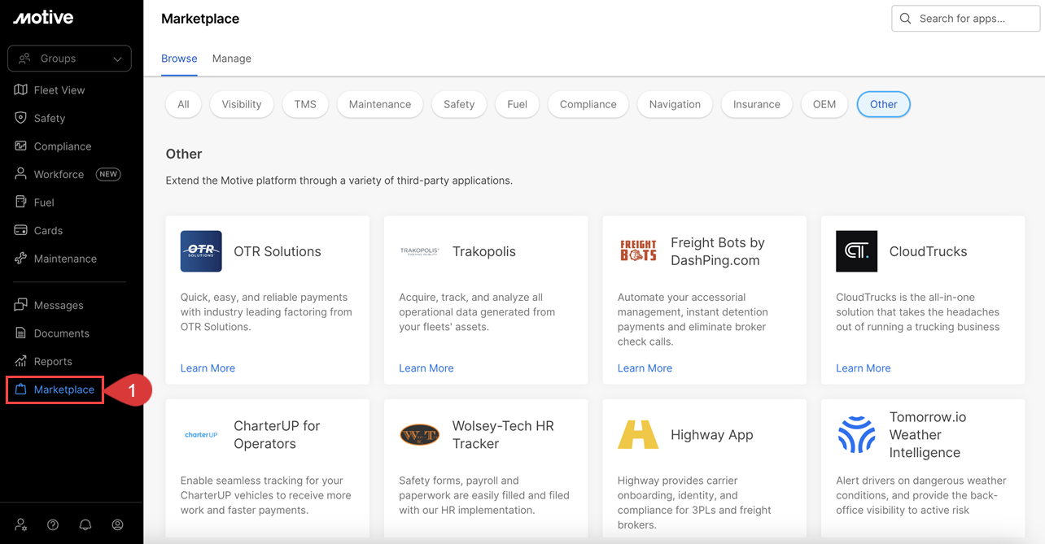The height and width of the screenshot is (544, 1045).
Task: Open Learn More for CloudTrucks
Action: click(x=864, y=368)
